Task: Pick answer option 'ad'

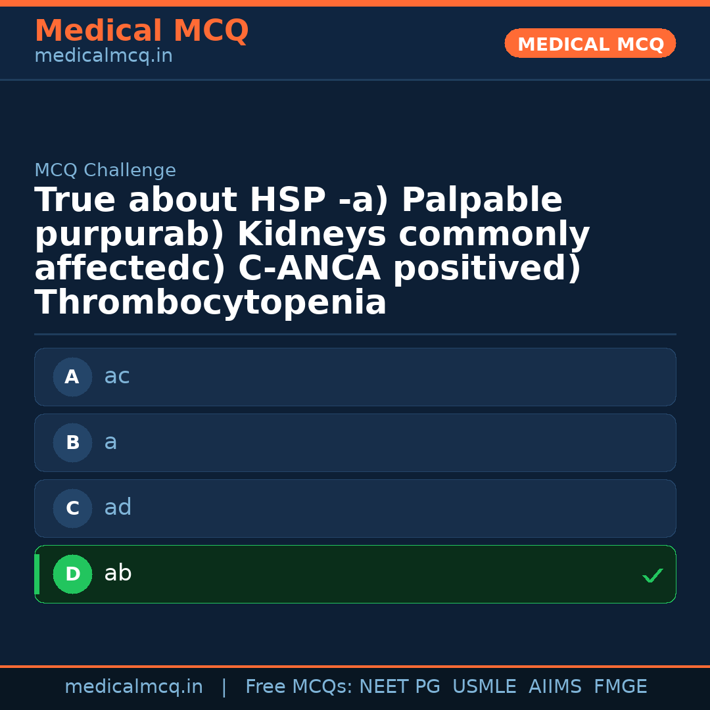Action: tap(355, 509)
